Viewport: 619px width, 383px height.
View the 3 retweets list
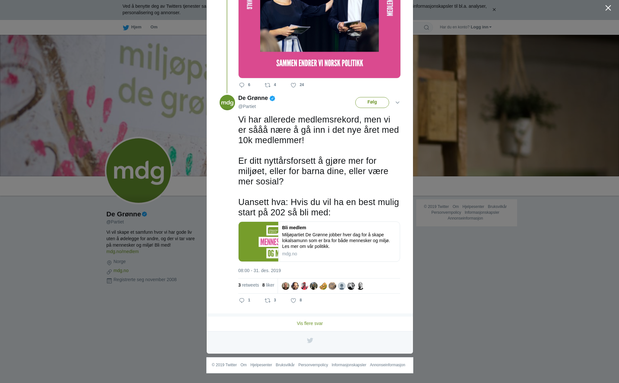[x=249, y=285]
